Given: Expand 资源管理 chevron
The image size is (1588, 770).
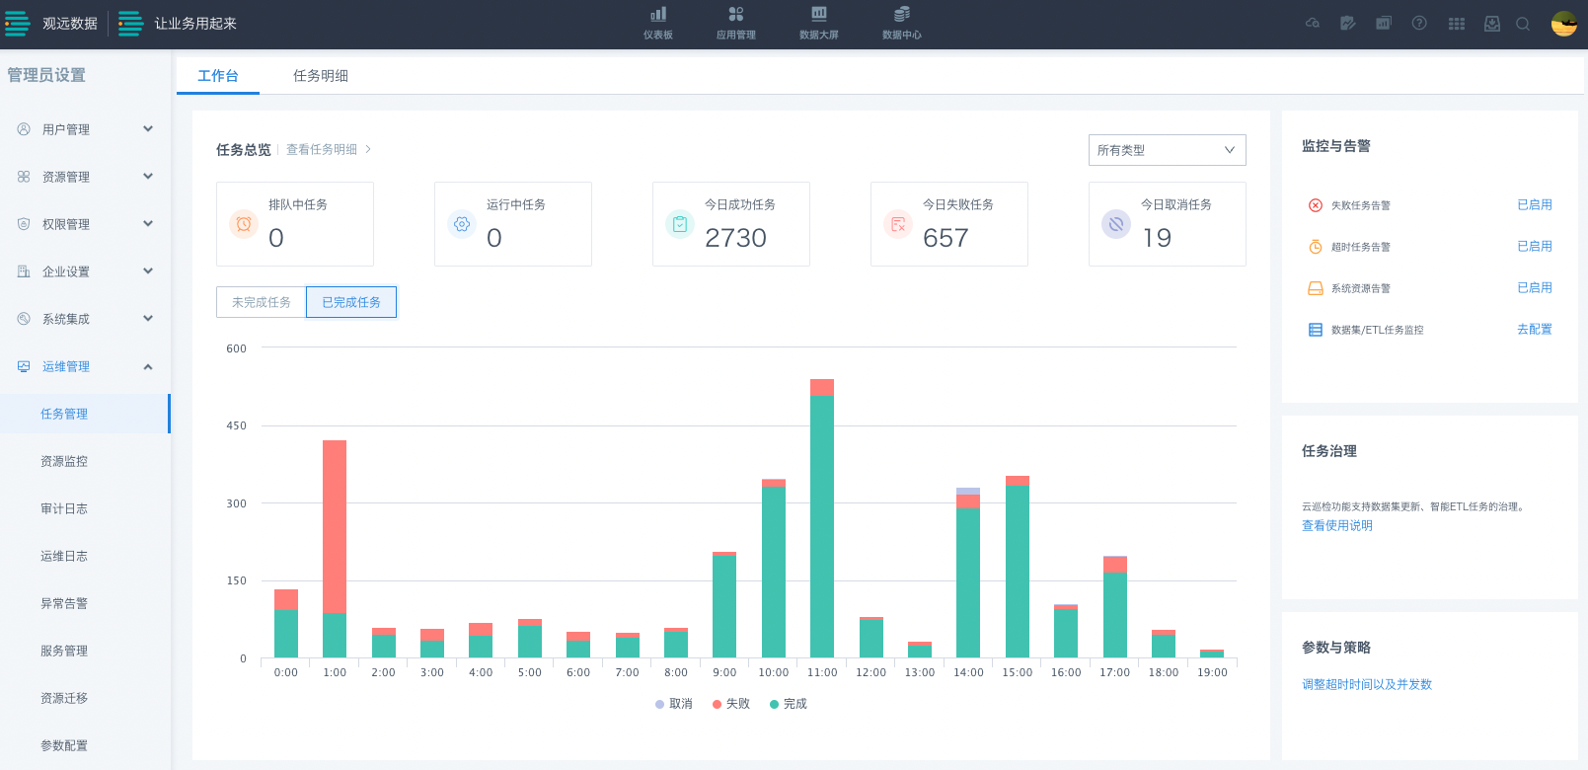Looking at the screenshot, I should [148, 177].
